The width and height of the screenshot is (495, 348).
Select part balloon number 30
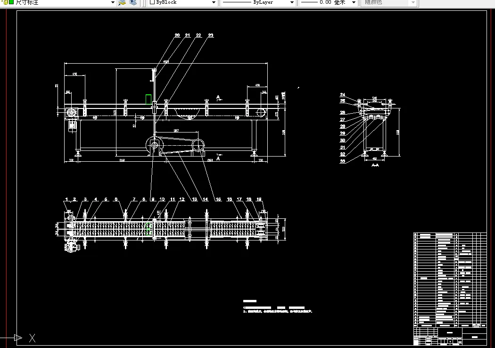(x=343, y=141)
